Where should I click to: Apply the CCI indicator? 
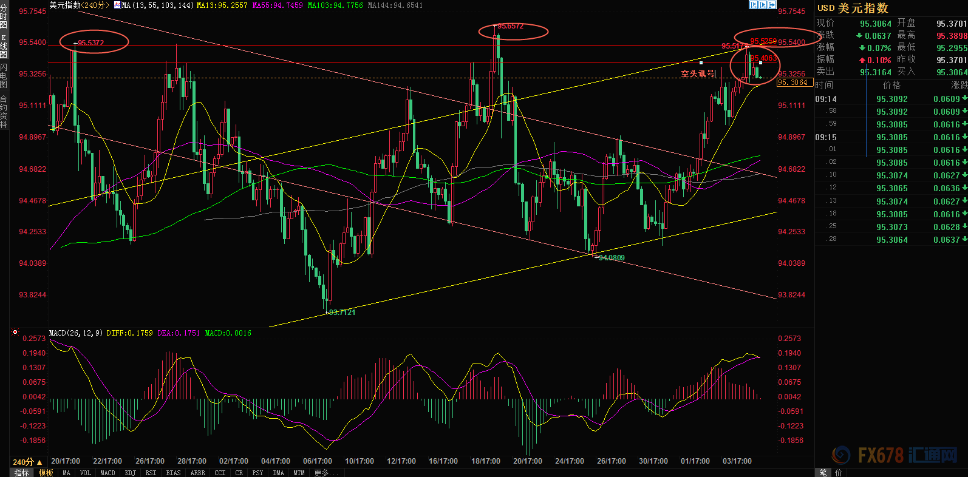coord(220,473)
